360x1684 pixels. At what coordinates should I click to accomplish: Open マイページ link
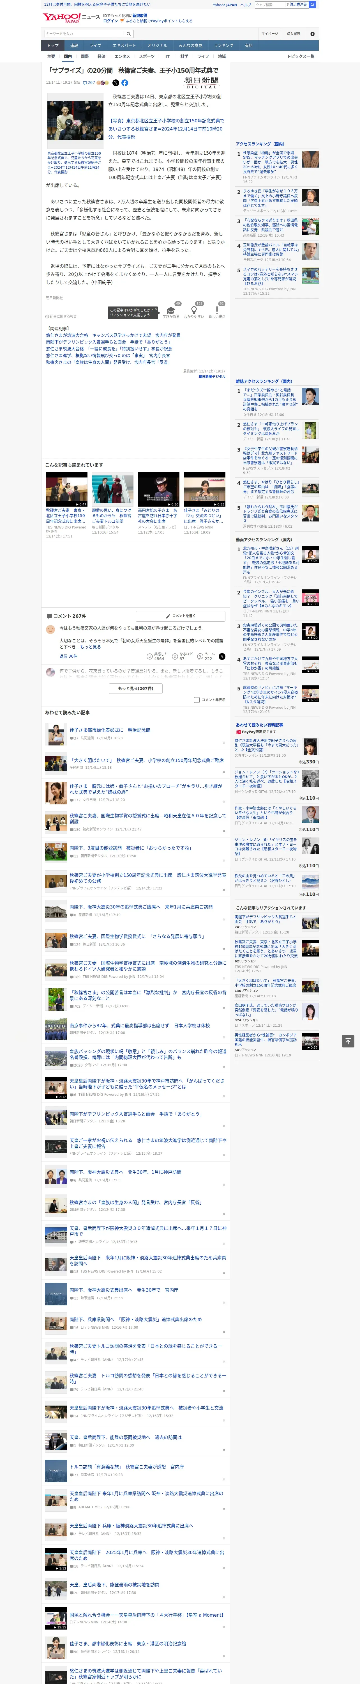[x=269, y=34]
